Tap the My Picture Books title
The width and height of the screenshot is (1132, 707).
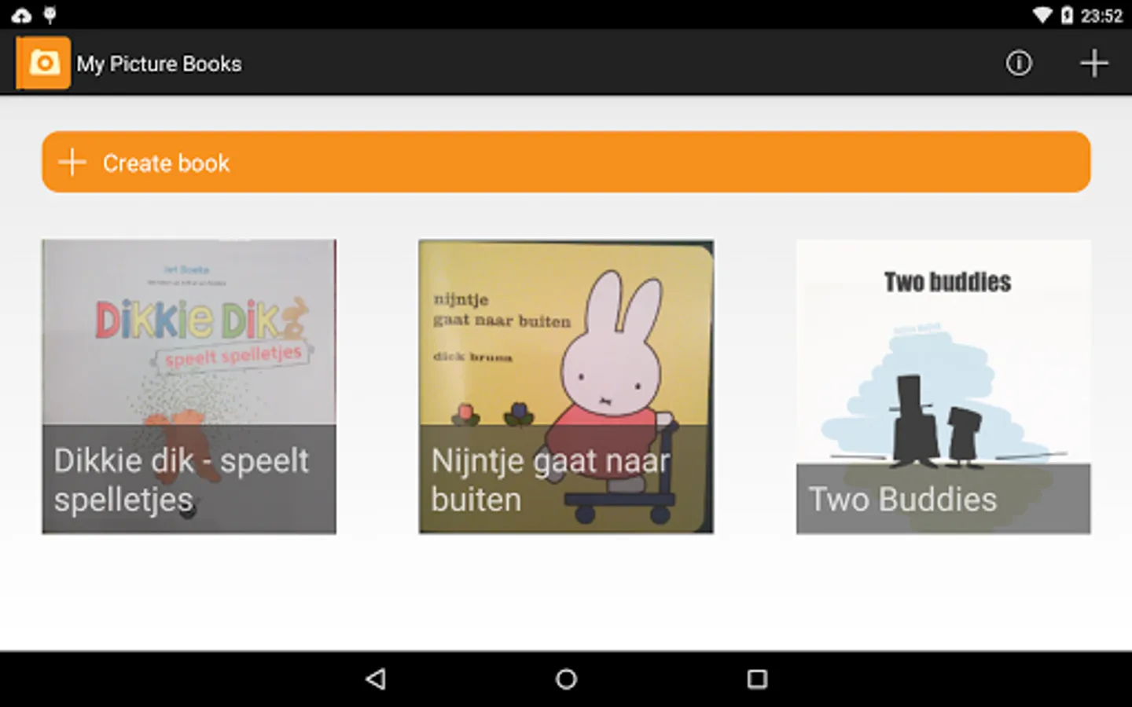point(159,64)
